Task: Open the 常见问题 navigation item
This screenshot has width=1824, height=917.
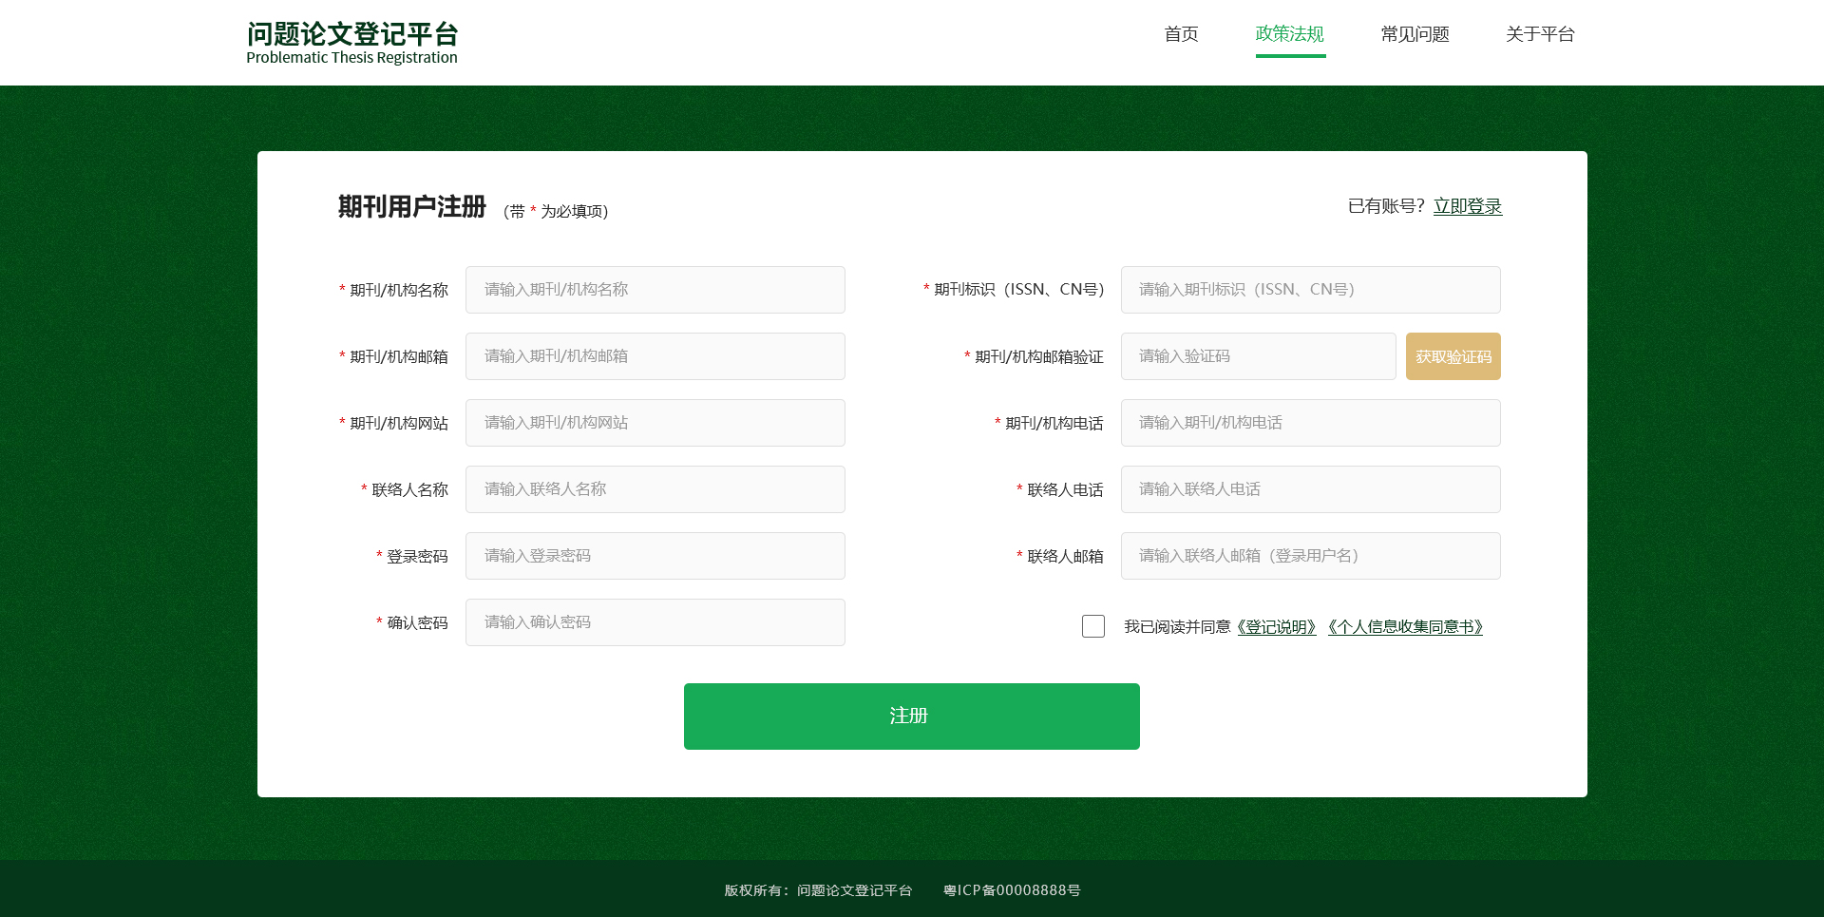Action: tap(1415, 34)
